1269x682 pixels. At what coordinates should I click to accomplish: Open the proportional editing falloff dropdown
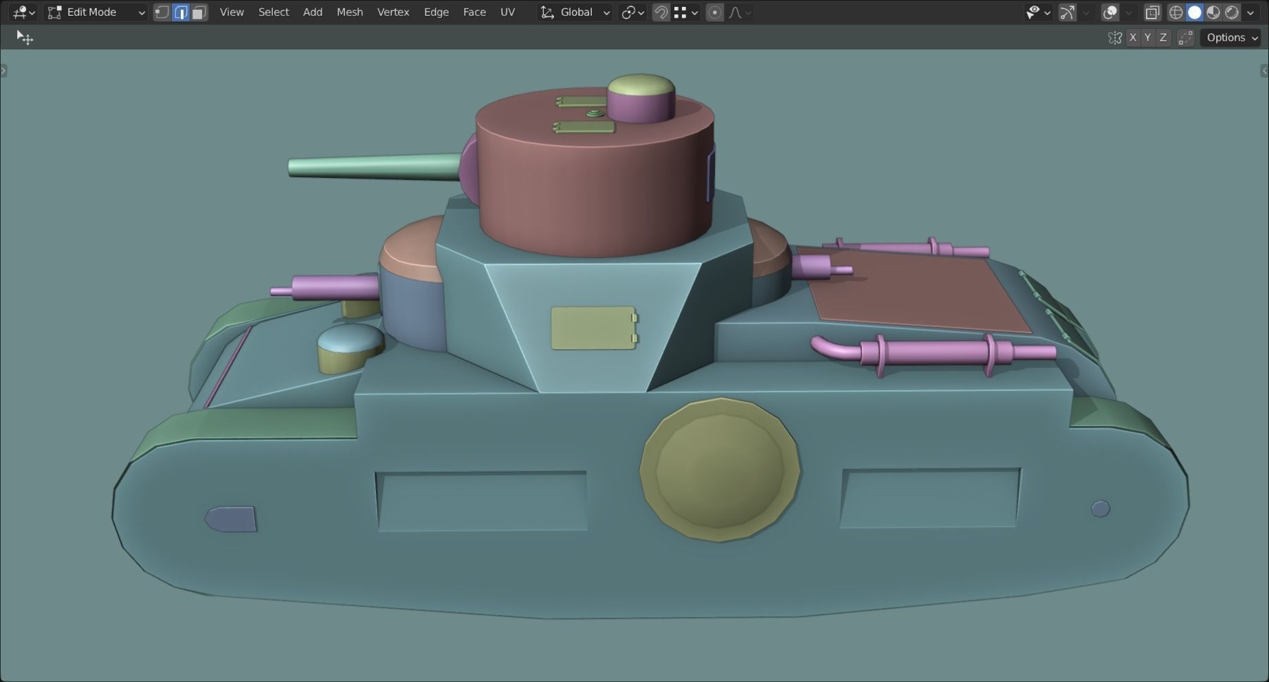tap(740, 12)
